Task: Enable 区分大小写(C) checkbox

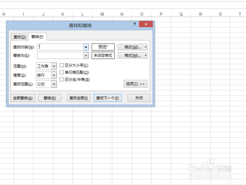Action: pyautogui.click(x=61, y=65)
